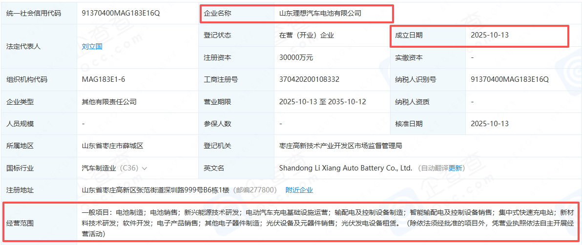582x245 pixels.
Task: Click the 核准日期 value 2025-10-13
Action: pyautogui.click(x=489, y=124)
